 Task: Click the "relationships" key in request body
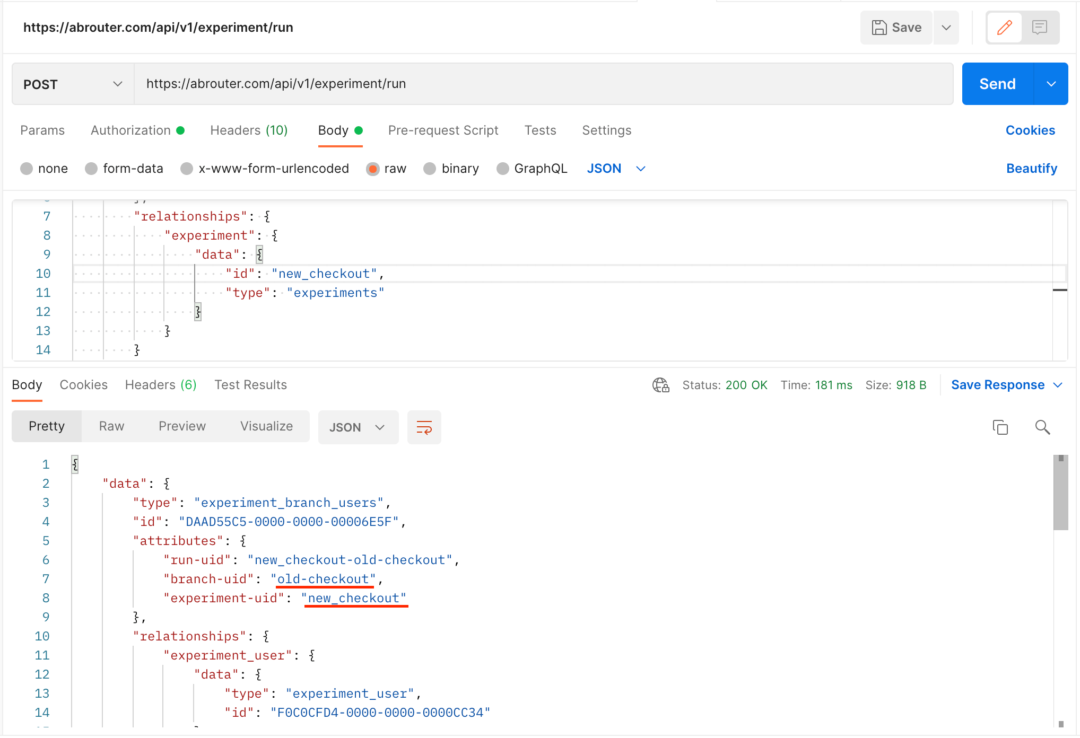pyautogui.click(x=190, y=216)
